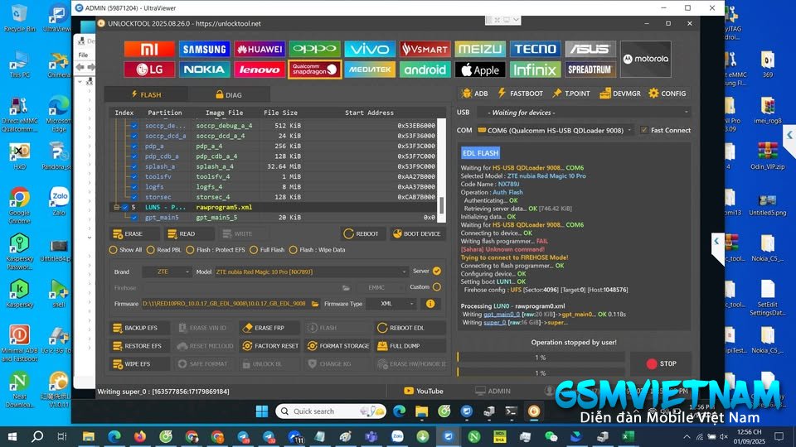
Task: Open the CONFIG settings
Action: click(667, 94)
